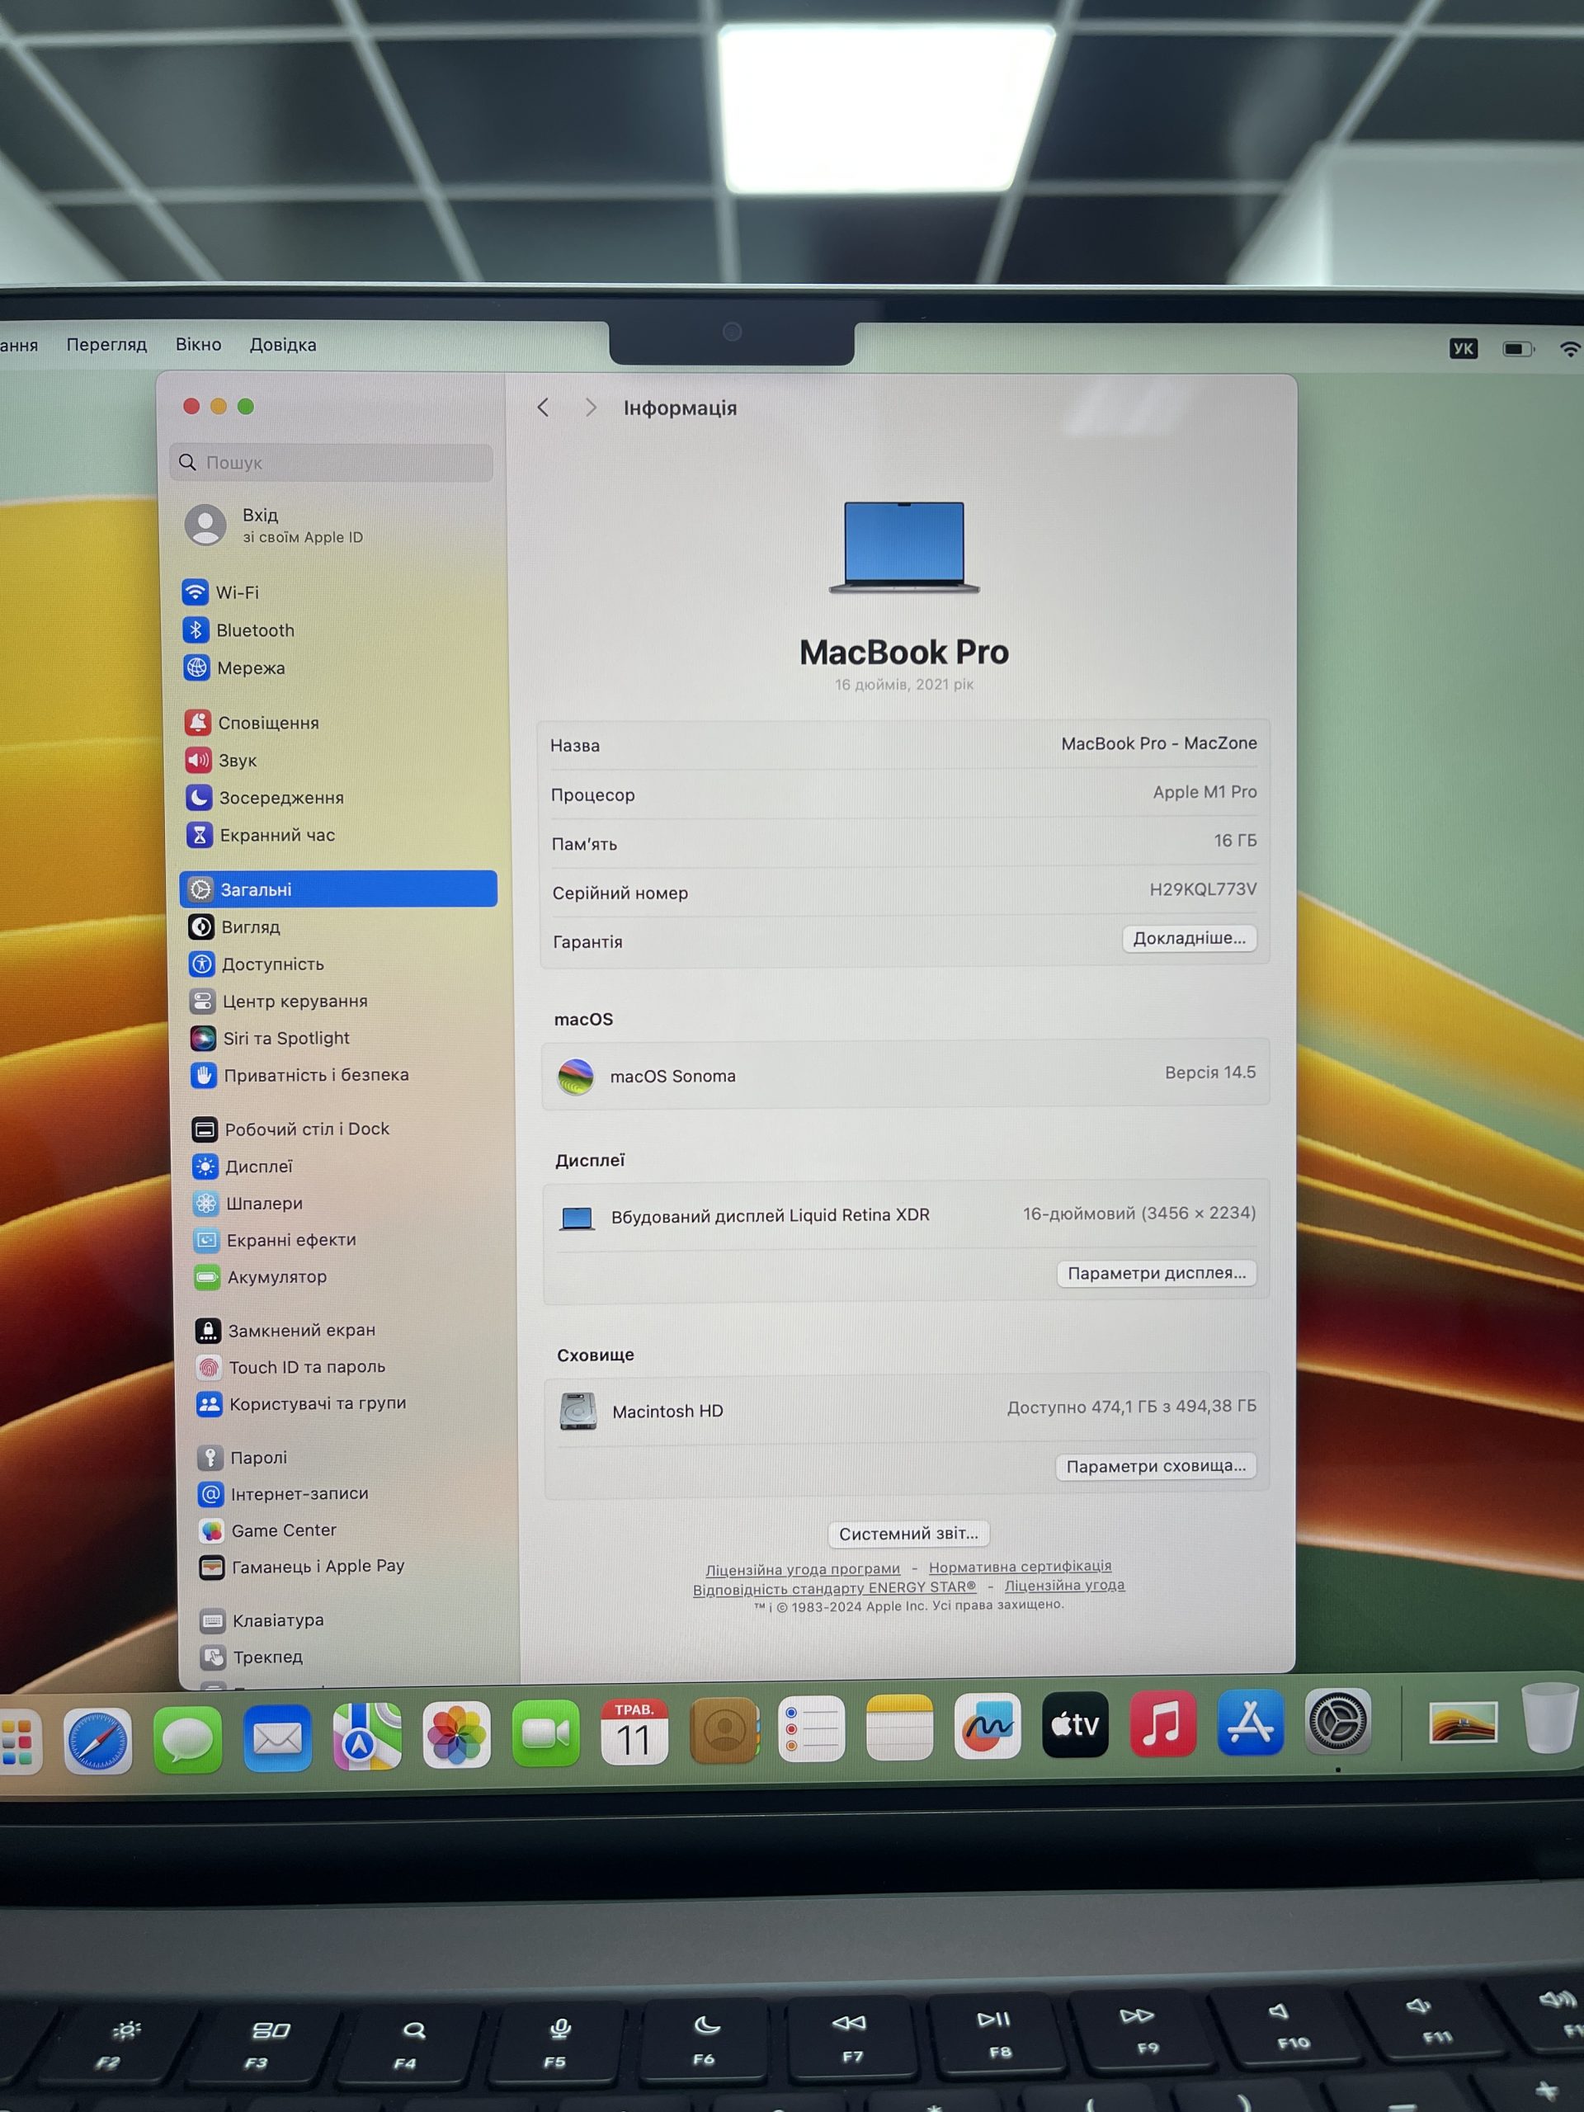Open Maps from the Dock

[366, 1736]
